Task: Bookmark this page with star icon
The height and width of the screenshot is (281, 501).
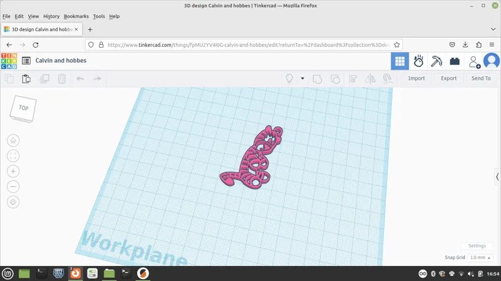Action: tap(397, 44)
